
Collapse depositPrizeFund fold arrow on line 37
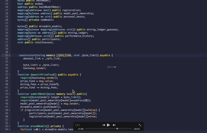tap(10, 75)
